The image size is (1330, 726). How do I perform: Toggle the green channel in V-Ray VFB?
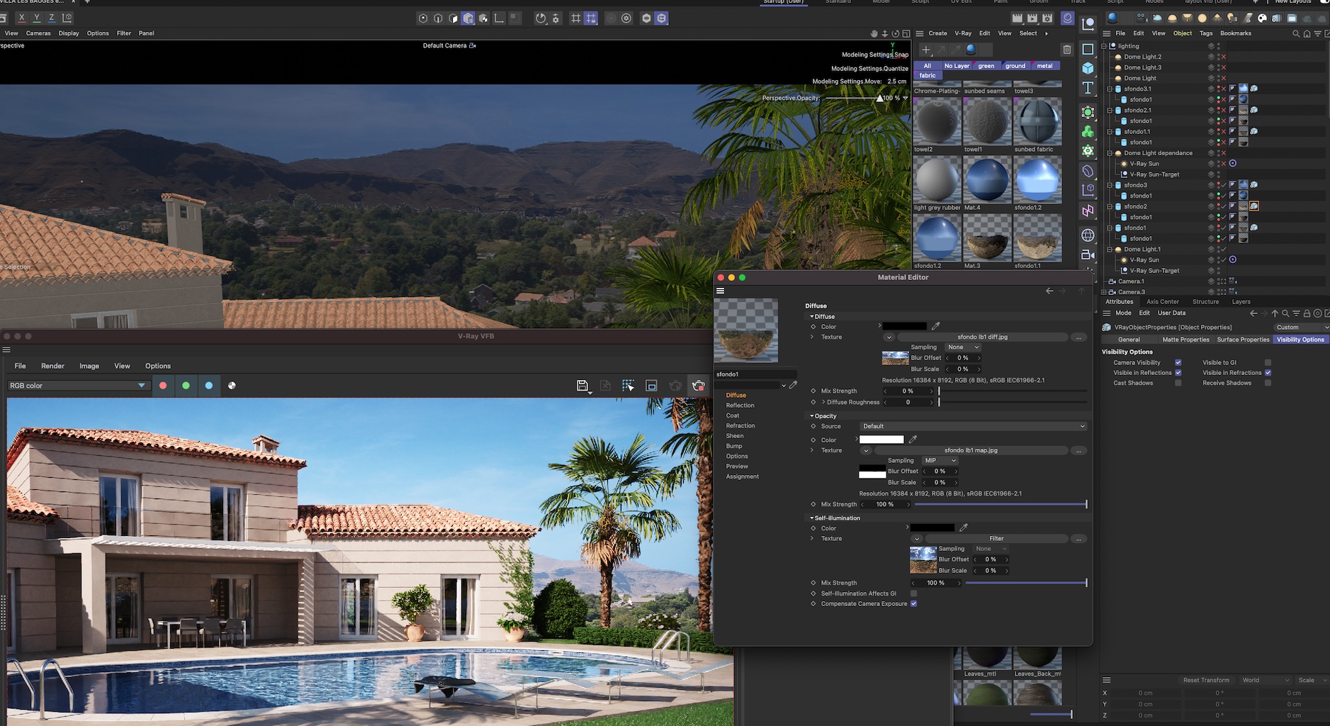tap(186, 386)
